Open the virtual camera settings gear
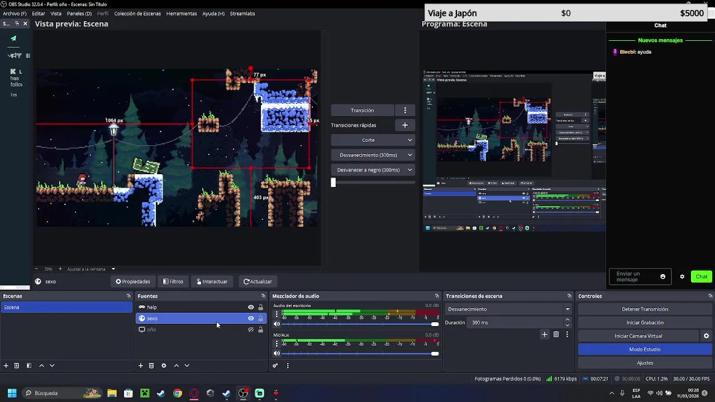This screenshot has height=402, width=715. [706, 336]
